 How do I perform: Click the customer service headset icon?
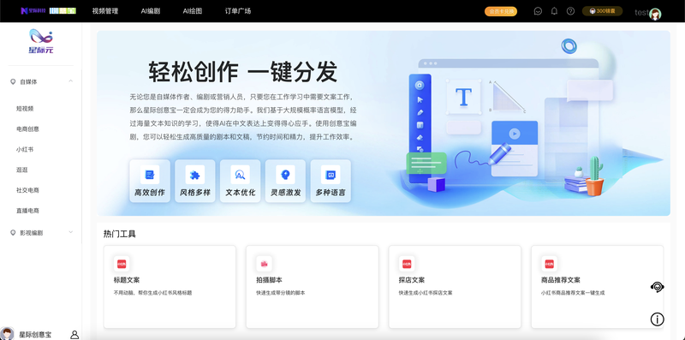[x=657, y=287]
